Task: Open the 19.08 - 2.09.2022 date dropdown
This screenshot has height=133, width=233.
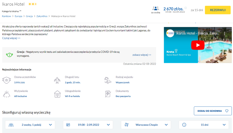Action: [88, 125]
